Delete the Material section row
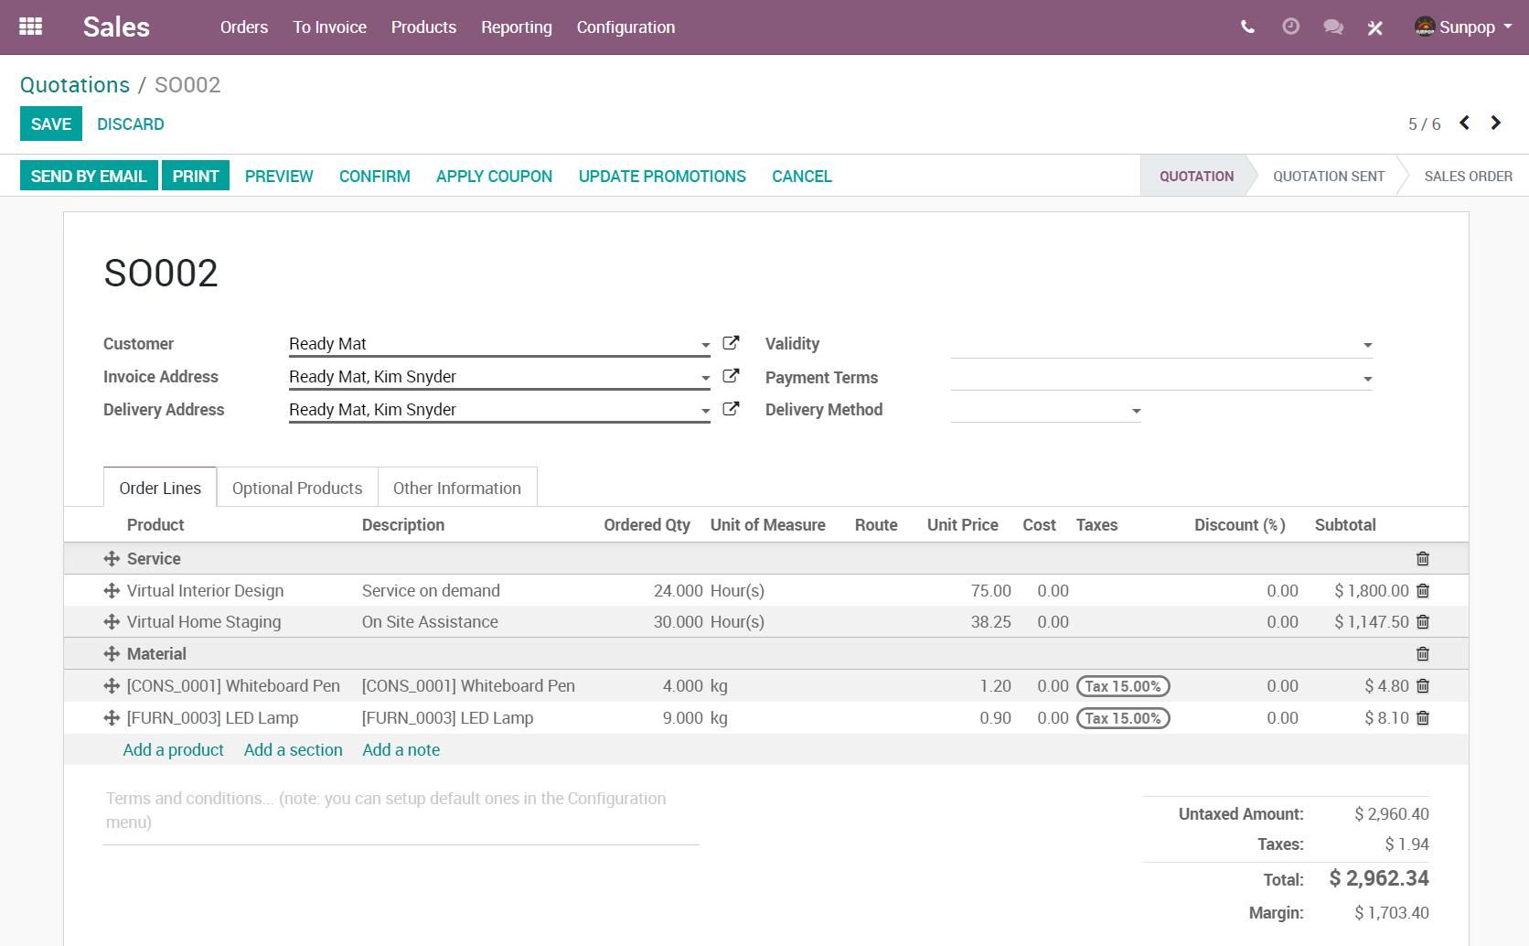The width and height of the screenshot is (1529, 946). tap(1423, 654)
